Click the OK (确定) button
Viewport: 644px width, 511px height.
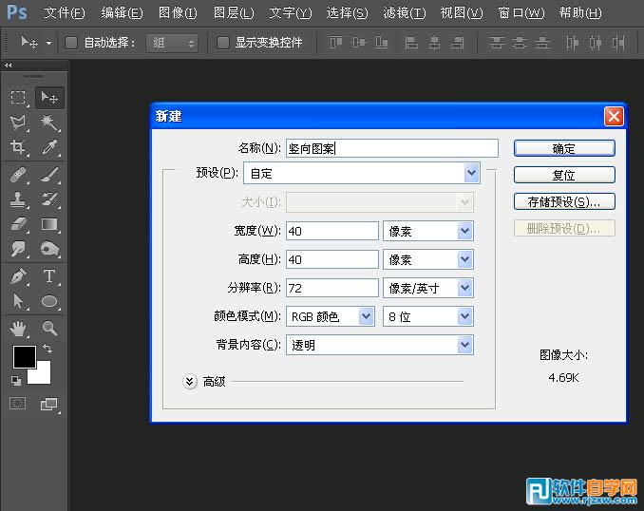564,148
